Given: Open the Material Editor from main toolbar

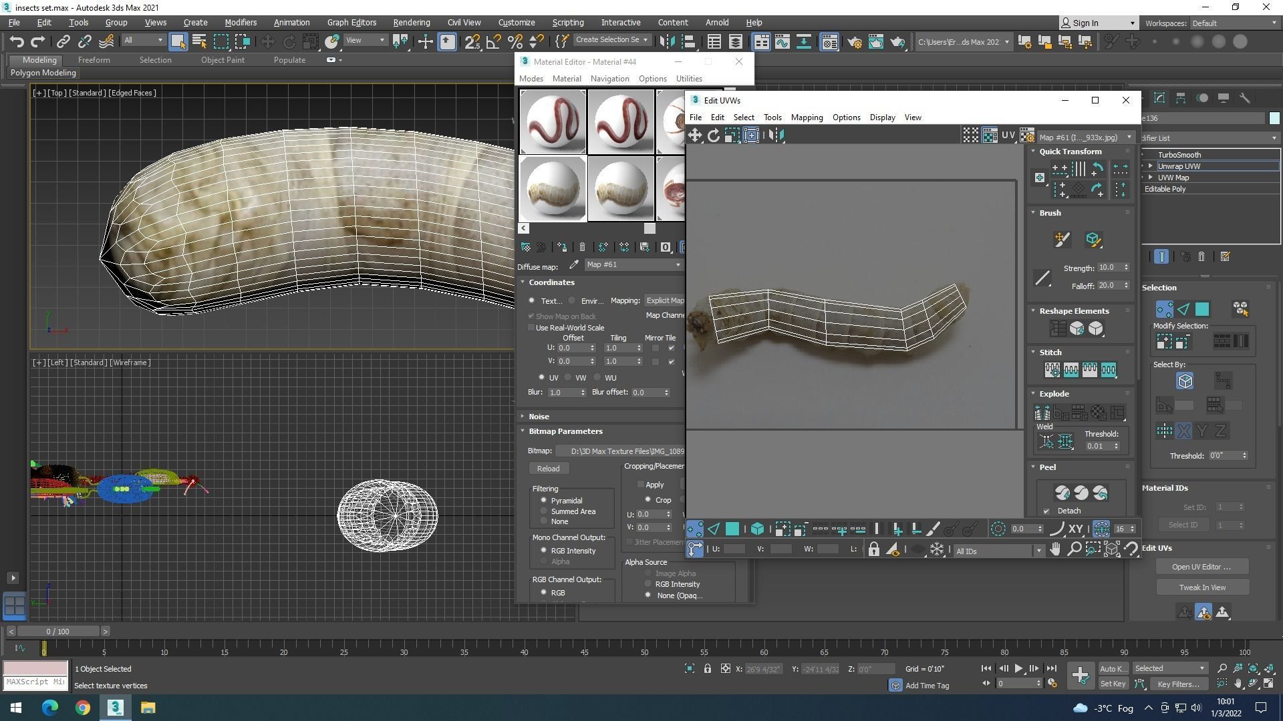Looking at the screenshot, I should click(829, 42).
